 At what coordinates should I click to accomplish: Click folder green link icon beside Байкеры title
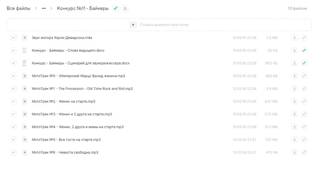point(116,8)
